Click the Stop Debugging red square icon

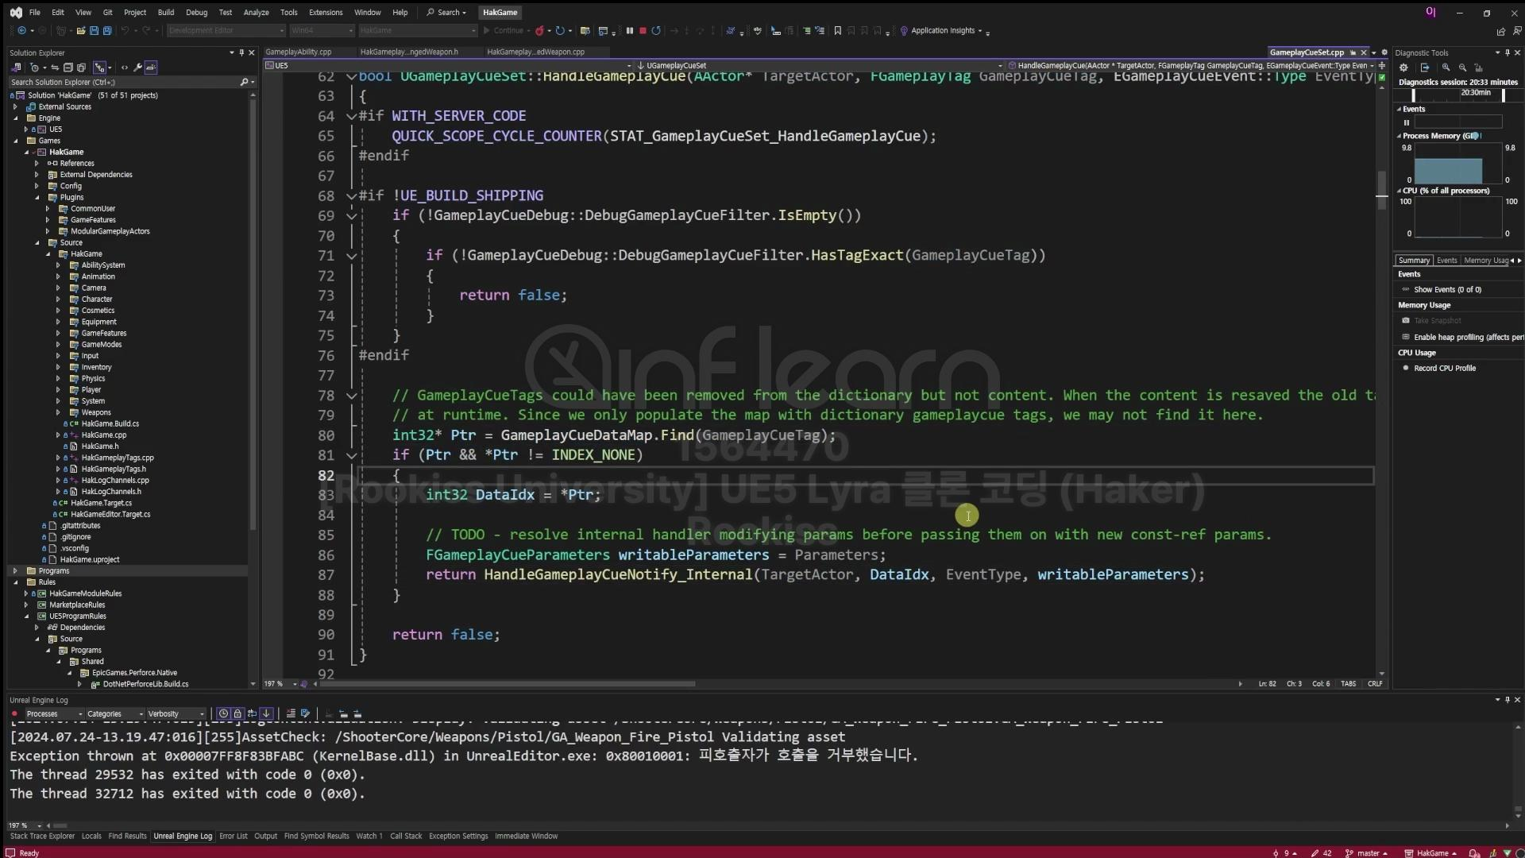[x=643, y=31]
